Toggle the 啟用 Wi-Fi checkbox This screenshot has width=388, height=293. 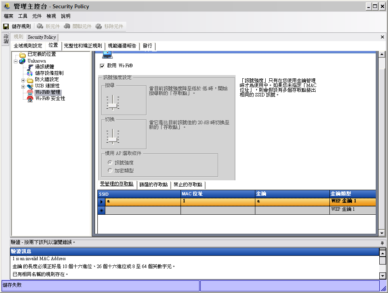[102, 66]
